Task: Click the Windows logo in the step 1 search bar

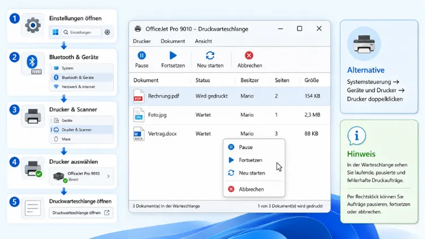Action: coord(56,32)
